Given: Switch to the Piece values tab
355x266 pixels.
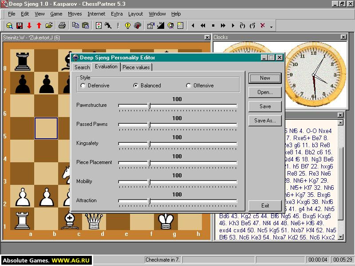Looking at the screenshot, I should click(136, 67).
